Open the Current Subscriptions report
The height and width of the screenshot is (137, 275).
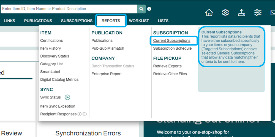172,41
